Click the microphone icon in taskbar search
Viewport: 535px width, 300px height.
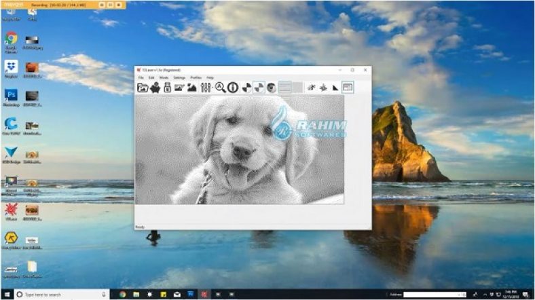tap(104, 294)
